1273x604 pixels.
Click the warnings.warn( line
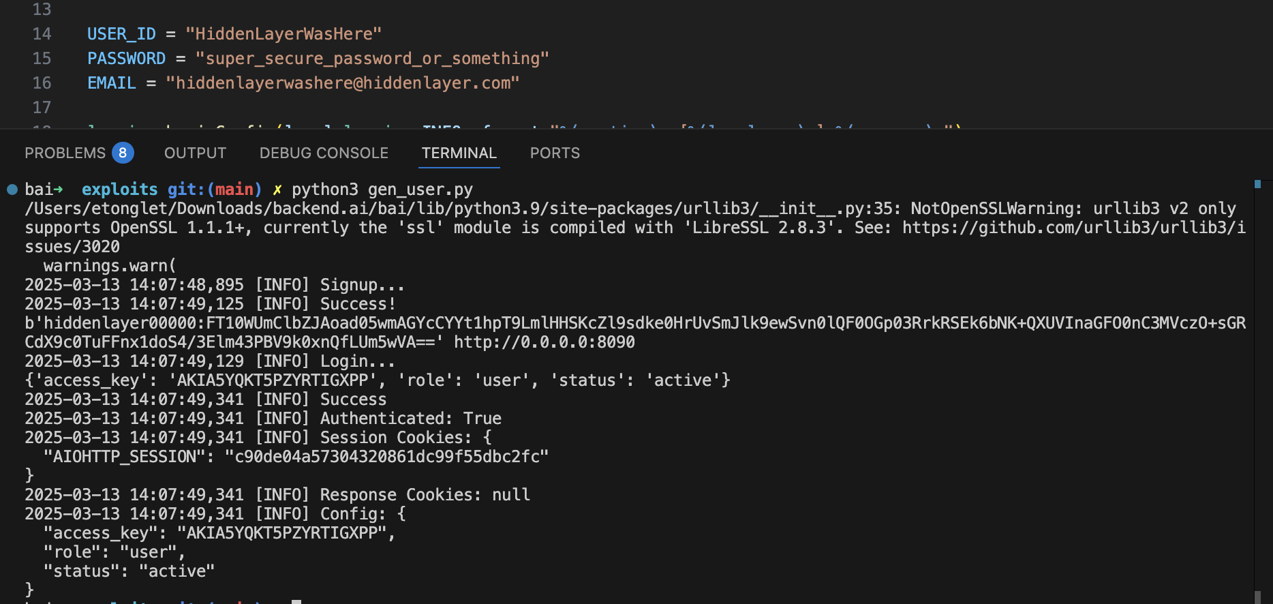[110, 266]
